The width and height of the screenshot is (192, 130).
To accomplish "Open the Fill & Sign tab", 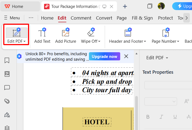I will 142,18.
